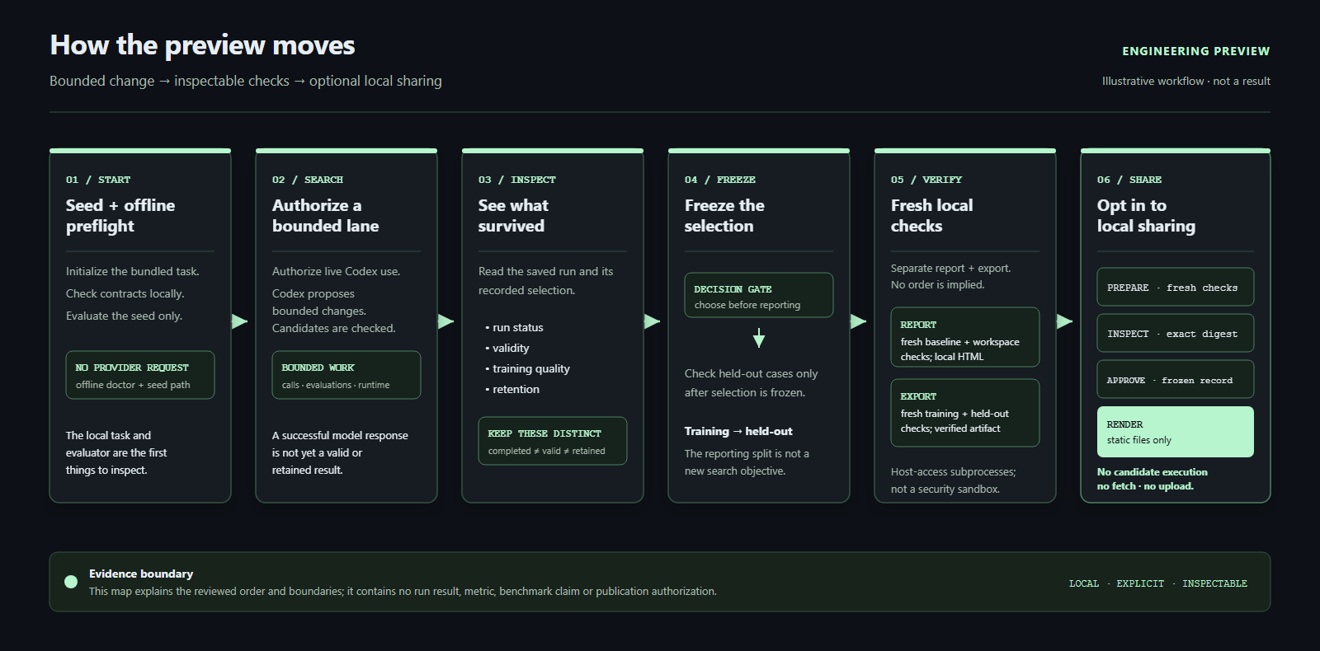Select the 'Seed + offline preflight' title
This screenshot has height=651, width=1320.
pyautogui.click(x=120, y=215)
